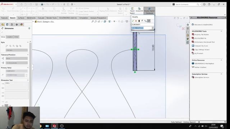Click Zoom to Fit icon in view toolbar
Viewport: 230px width, 129px height.
93,21
